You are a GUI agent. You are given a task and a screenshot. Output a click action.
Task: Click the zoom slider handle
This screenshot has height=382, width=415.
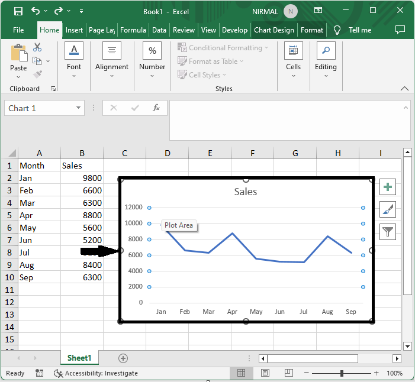(x=342, y=373)
